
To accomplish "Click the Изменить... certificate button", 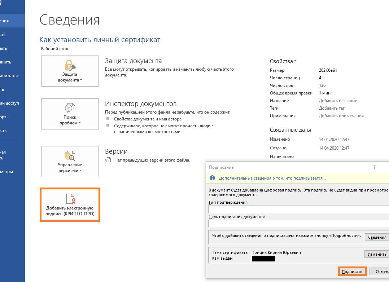I will [377, 254].
